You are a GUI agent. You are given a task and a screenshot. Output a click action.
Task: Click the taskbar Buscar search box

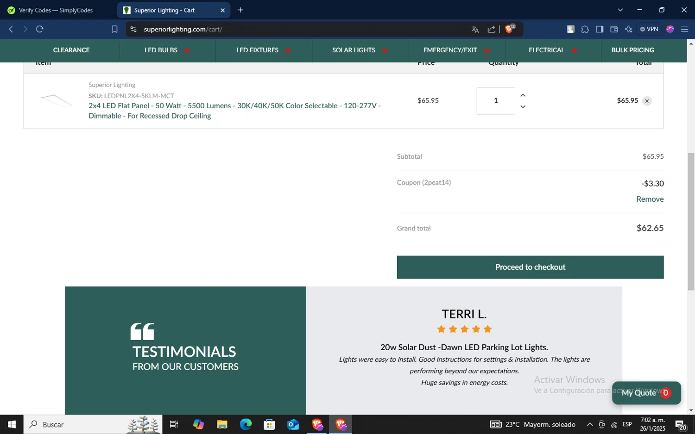(x=93, y=424)
